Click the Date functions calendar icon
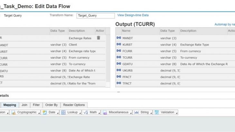The image size is (235, 132). (45, 112)
